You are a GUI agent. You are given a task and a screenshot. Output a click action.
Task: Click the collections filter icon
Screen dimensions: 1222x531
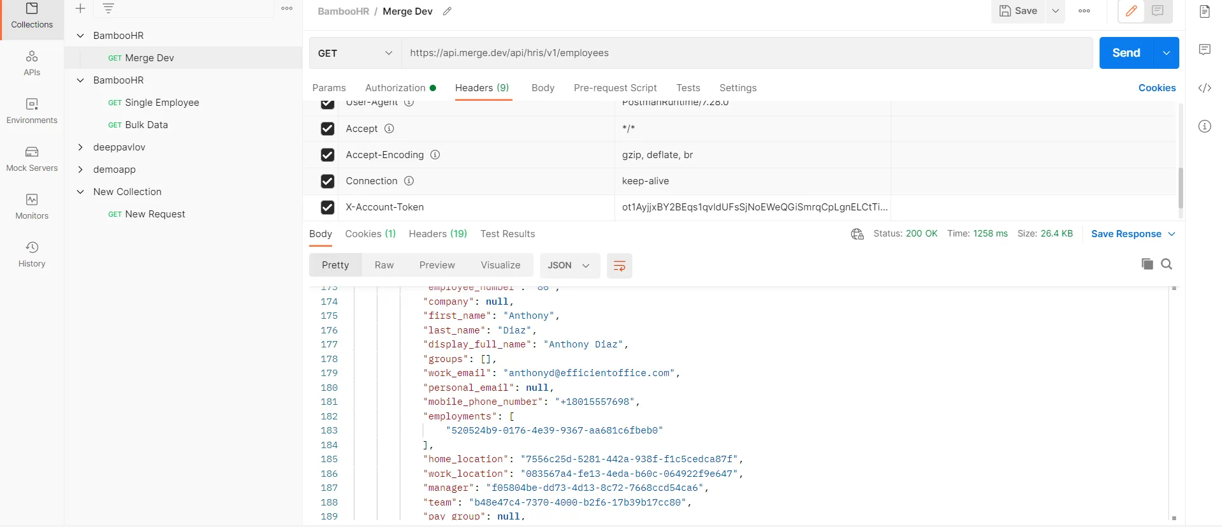[108, 8]
